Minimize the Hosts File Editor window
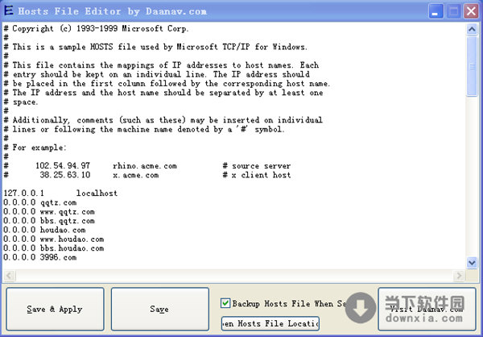This screenshot has width=483, height=337. [x=436, y=11]
